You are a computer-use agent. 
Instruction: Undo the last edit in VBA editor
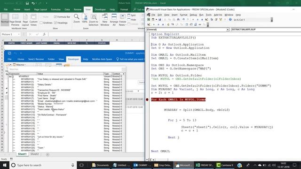click(x=184, y=20)
